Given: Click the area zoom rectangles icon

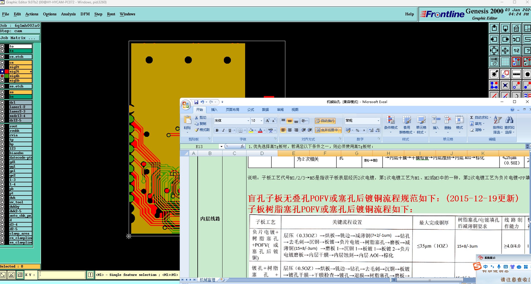Looking at the screenshot, I should tap(505, 74).
